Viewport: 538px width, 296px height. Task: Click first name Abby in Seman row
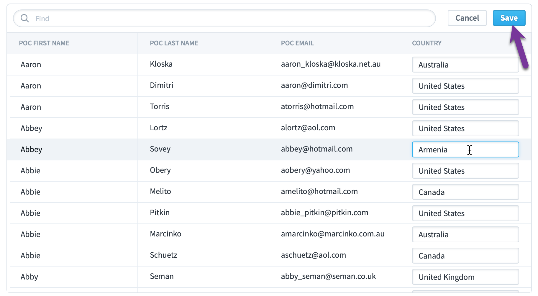coord(29,277)
